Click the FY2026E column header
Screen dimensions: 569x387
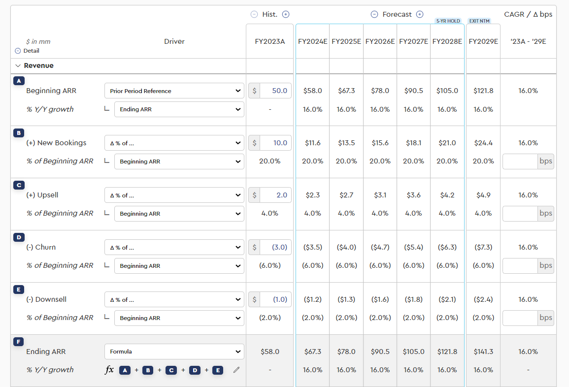click(x=380, y=41)
